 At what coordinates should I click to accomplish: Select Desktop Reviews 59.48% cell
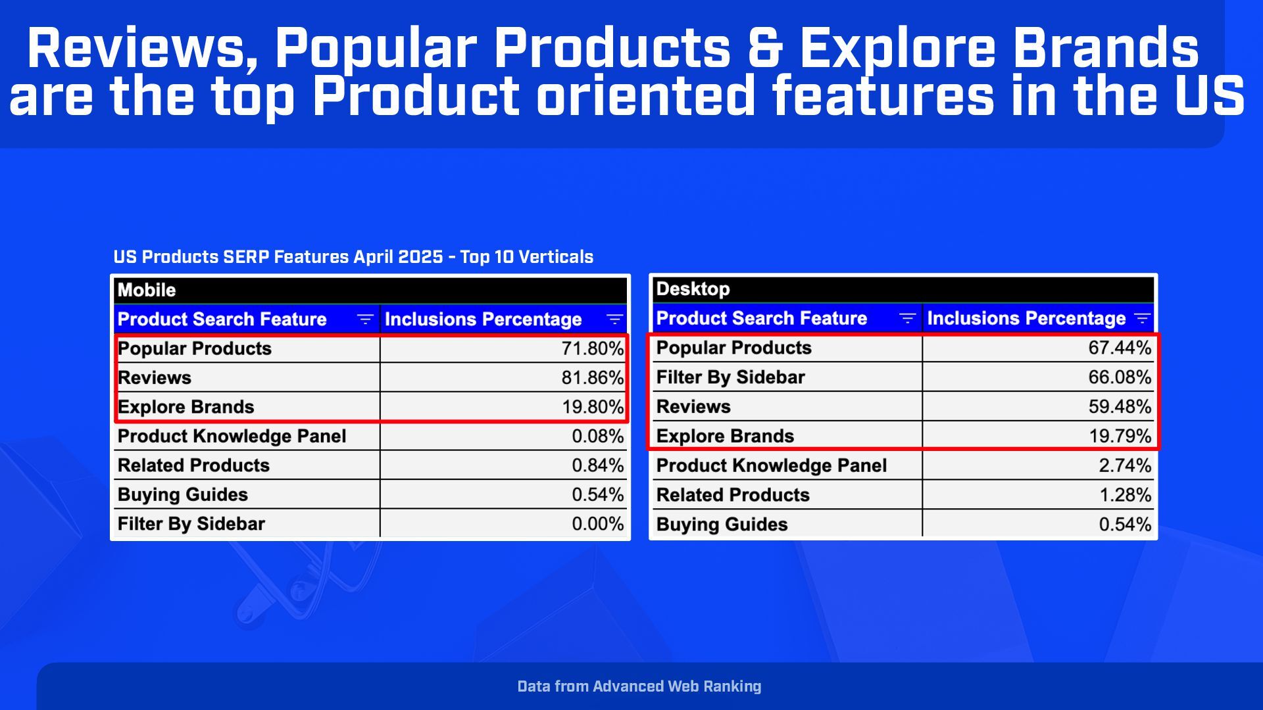point(1119,407)
